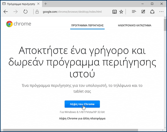Open the More actions ellipsis menu

[x=161, y=12]
